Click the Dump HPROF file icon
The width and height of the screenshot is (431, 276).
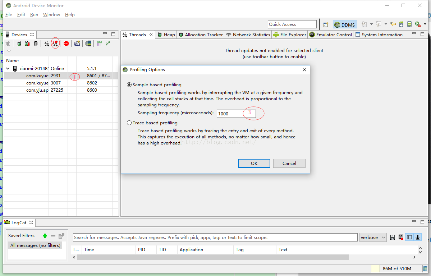(x=27, y=43)
